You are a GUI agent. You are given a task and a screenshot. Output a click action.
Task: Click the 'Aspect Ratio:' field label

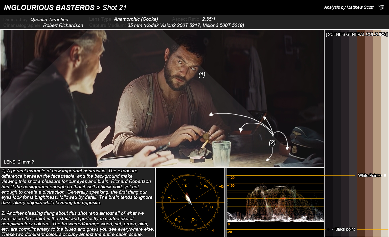[x=186, y=19]
